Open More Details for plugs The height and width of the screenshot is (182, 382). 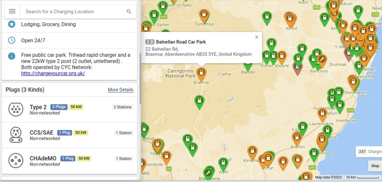[x=121, y=90]
